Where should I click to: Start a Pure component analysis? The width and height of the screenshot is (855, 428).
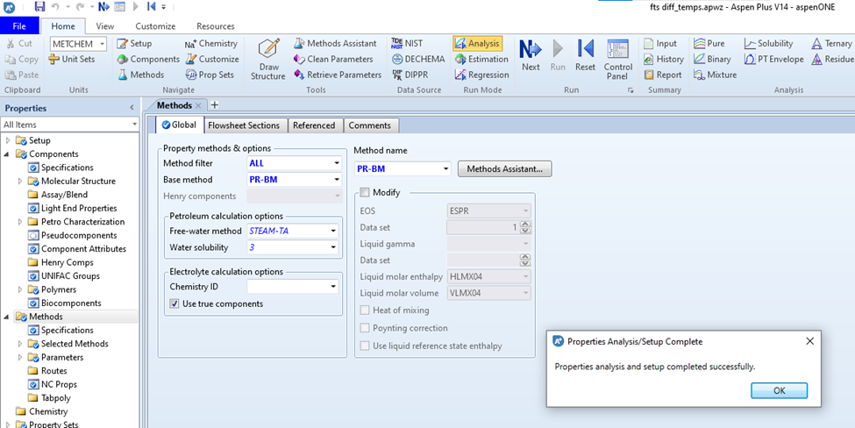[x=709, y=43]
